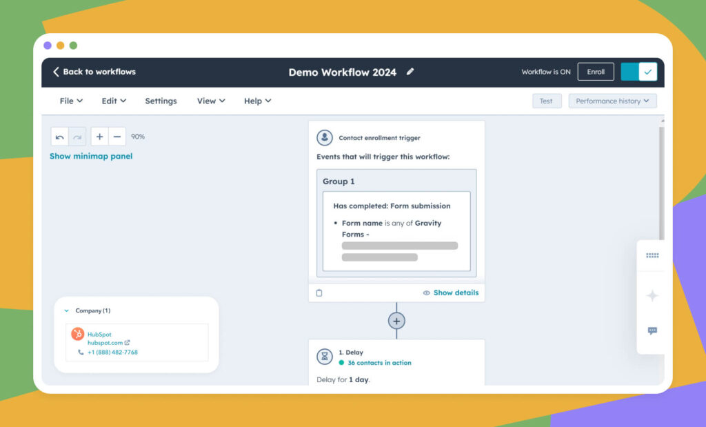The image size is (706, 427).
Task: Click the contact enrollment trigger person icon
Action: click(325, 137)
